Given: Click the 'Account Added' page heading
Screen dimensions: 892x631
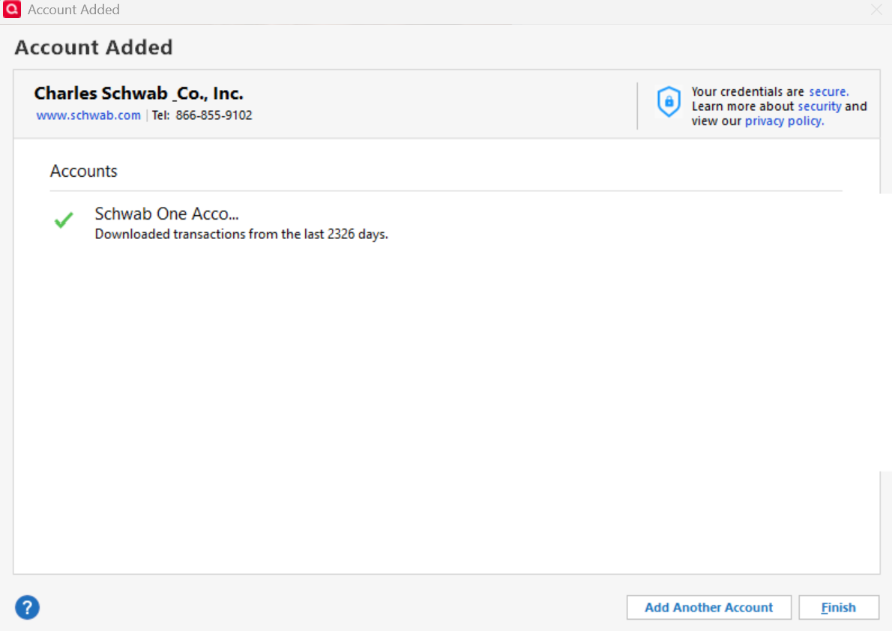Looking at the screenshot, I should coord(93,47).
